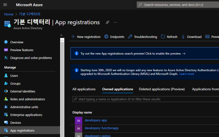Open the portal hamburger menu
219x137 pixels.
5,5
